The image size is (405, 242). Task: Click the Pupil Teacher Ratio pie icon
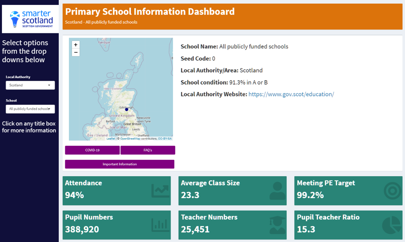392,225
